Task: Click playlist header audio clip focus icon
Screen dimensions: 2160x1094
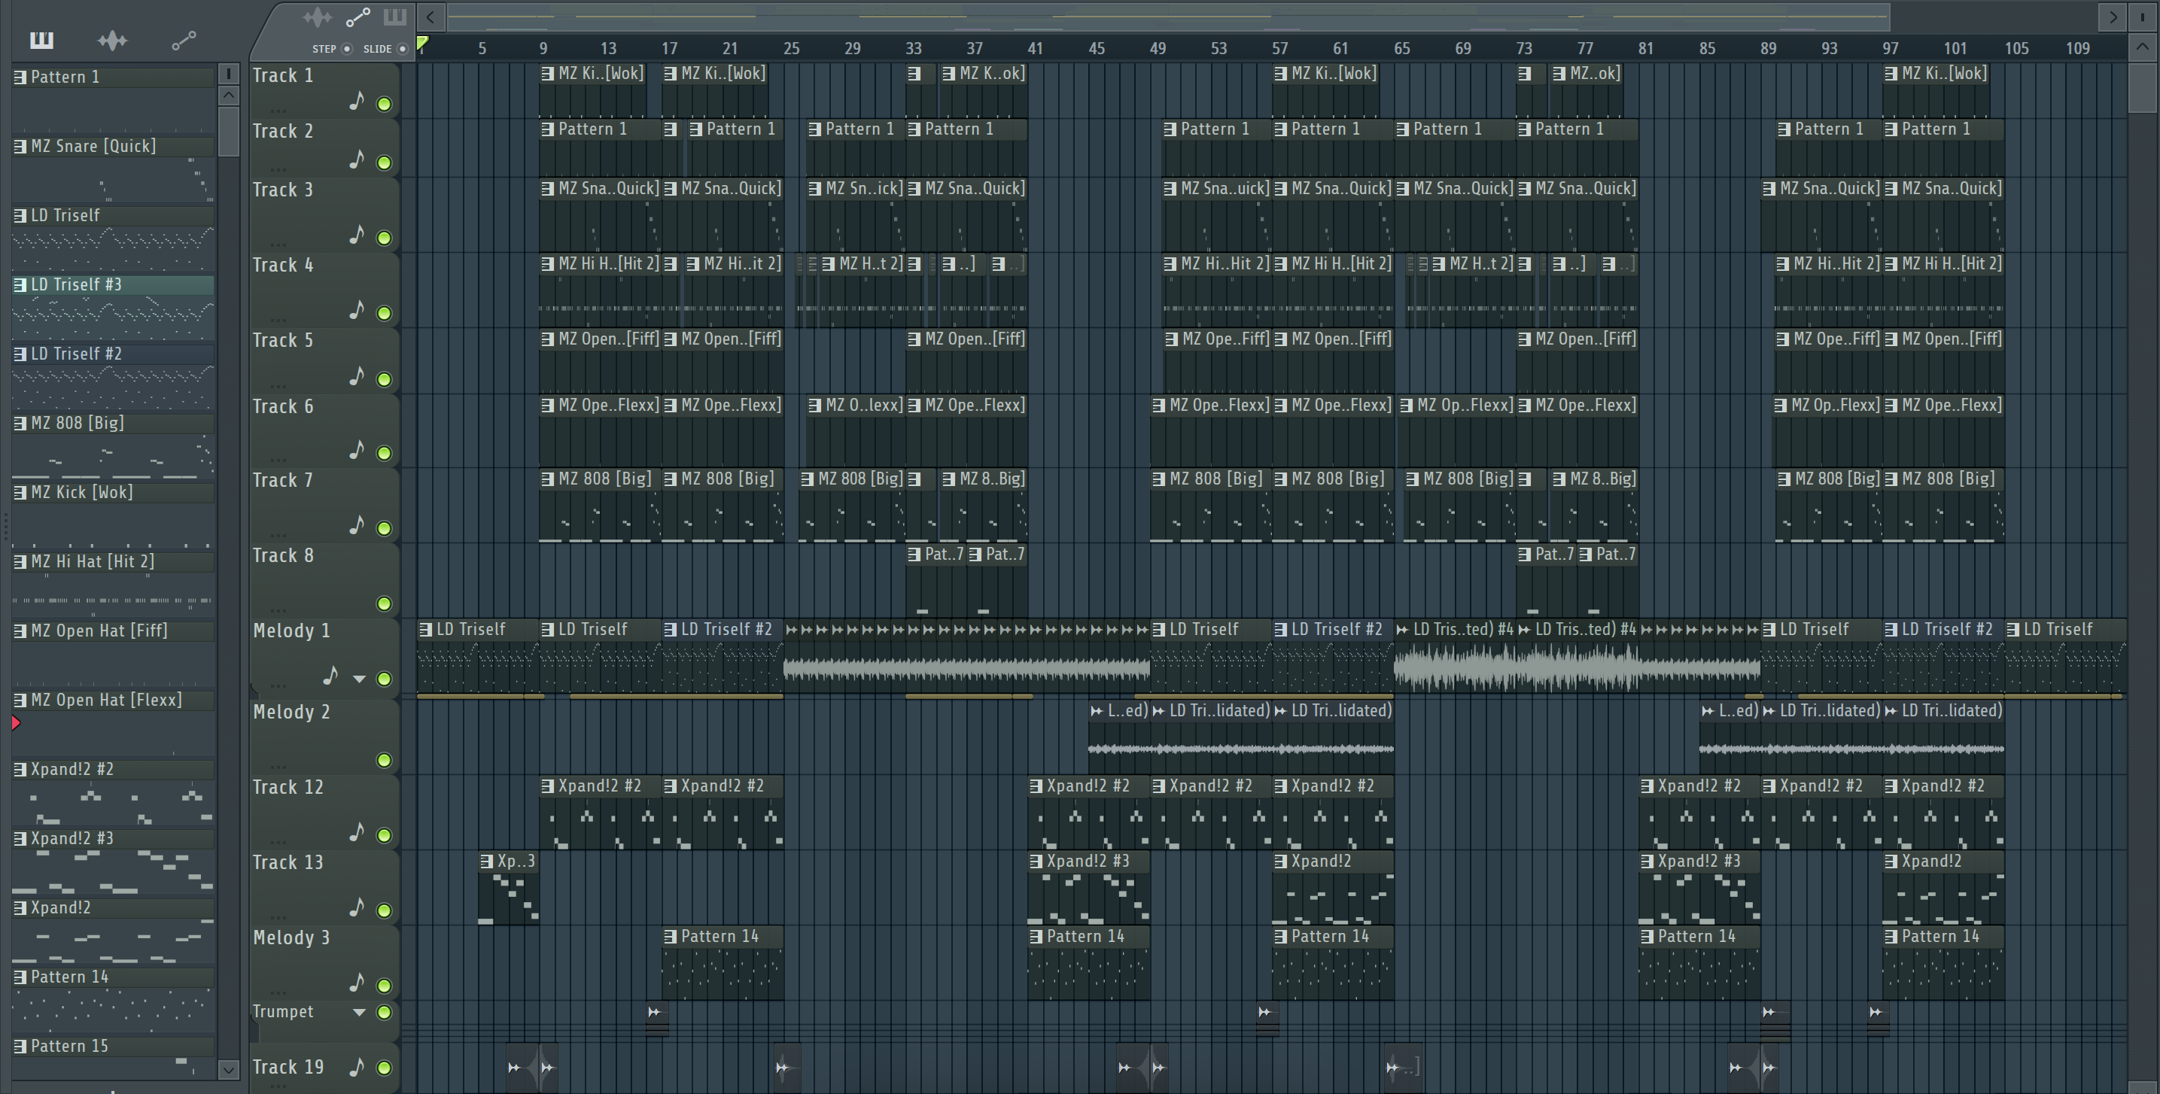Action: tap(318, 17)
